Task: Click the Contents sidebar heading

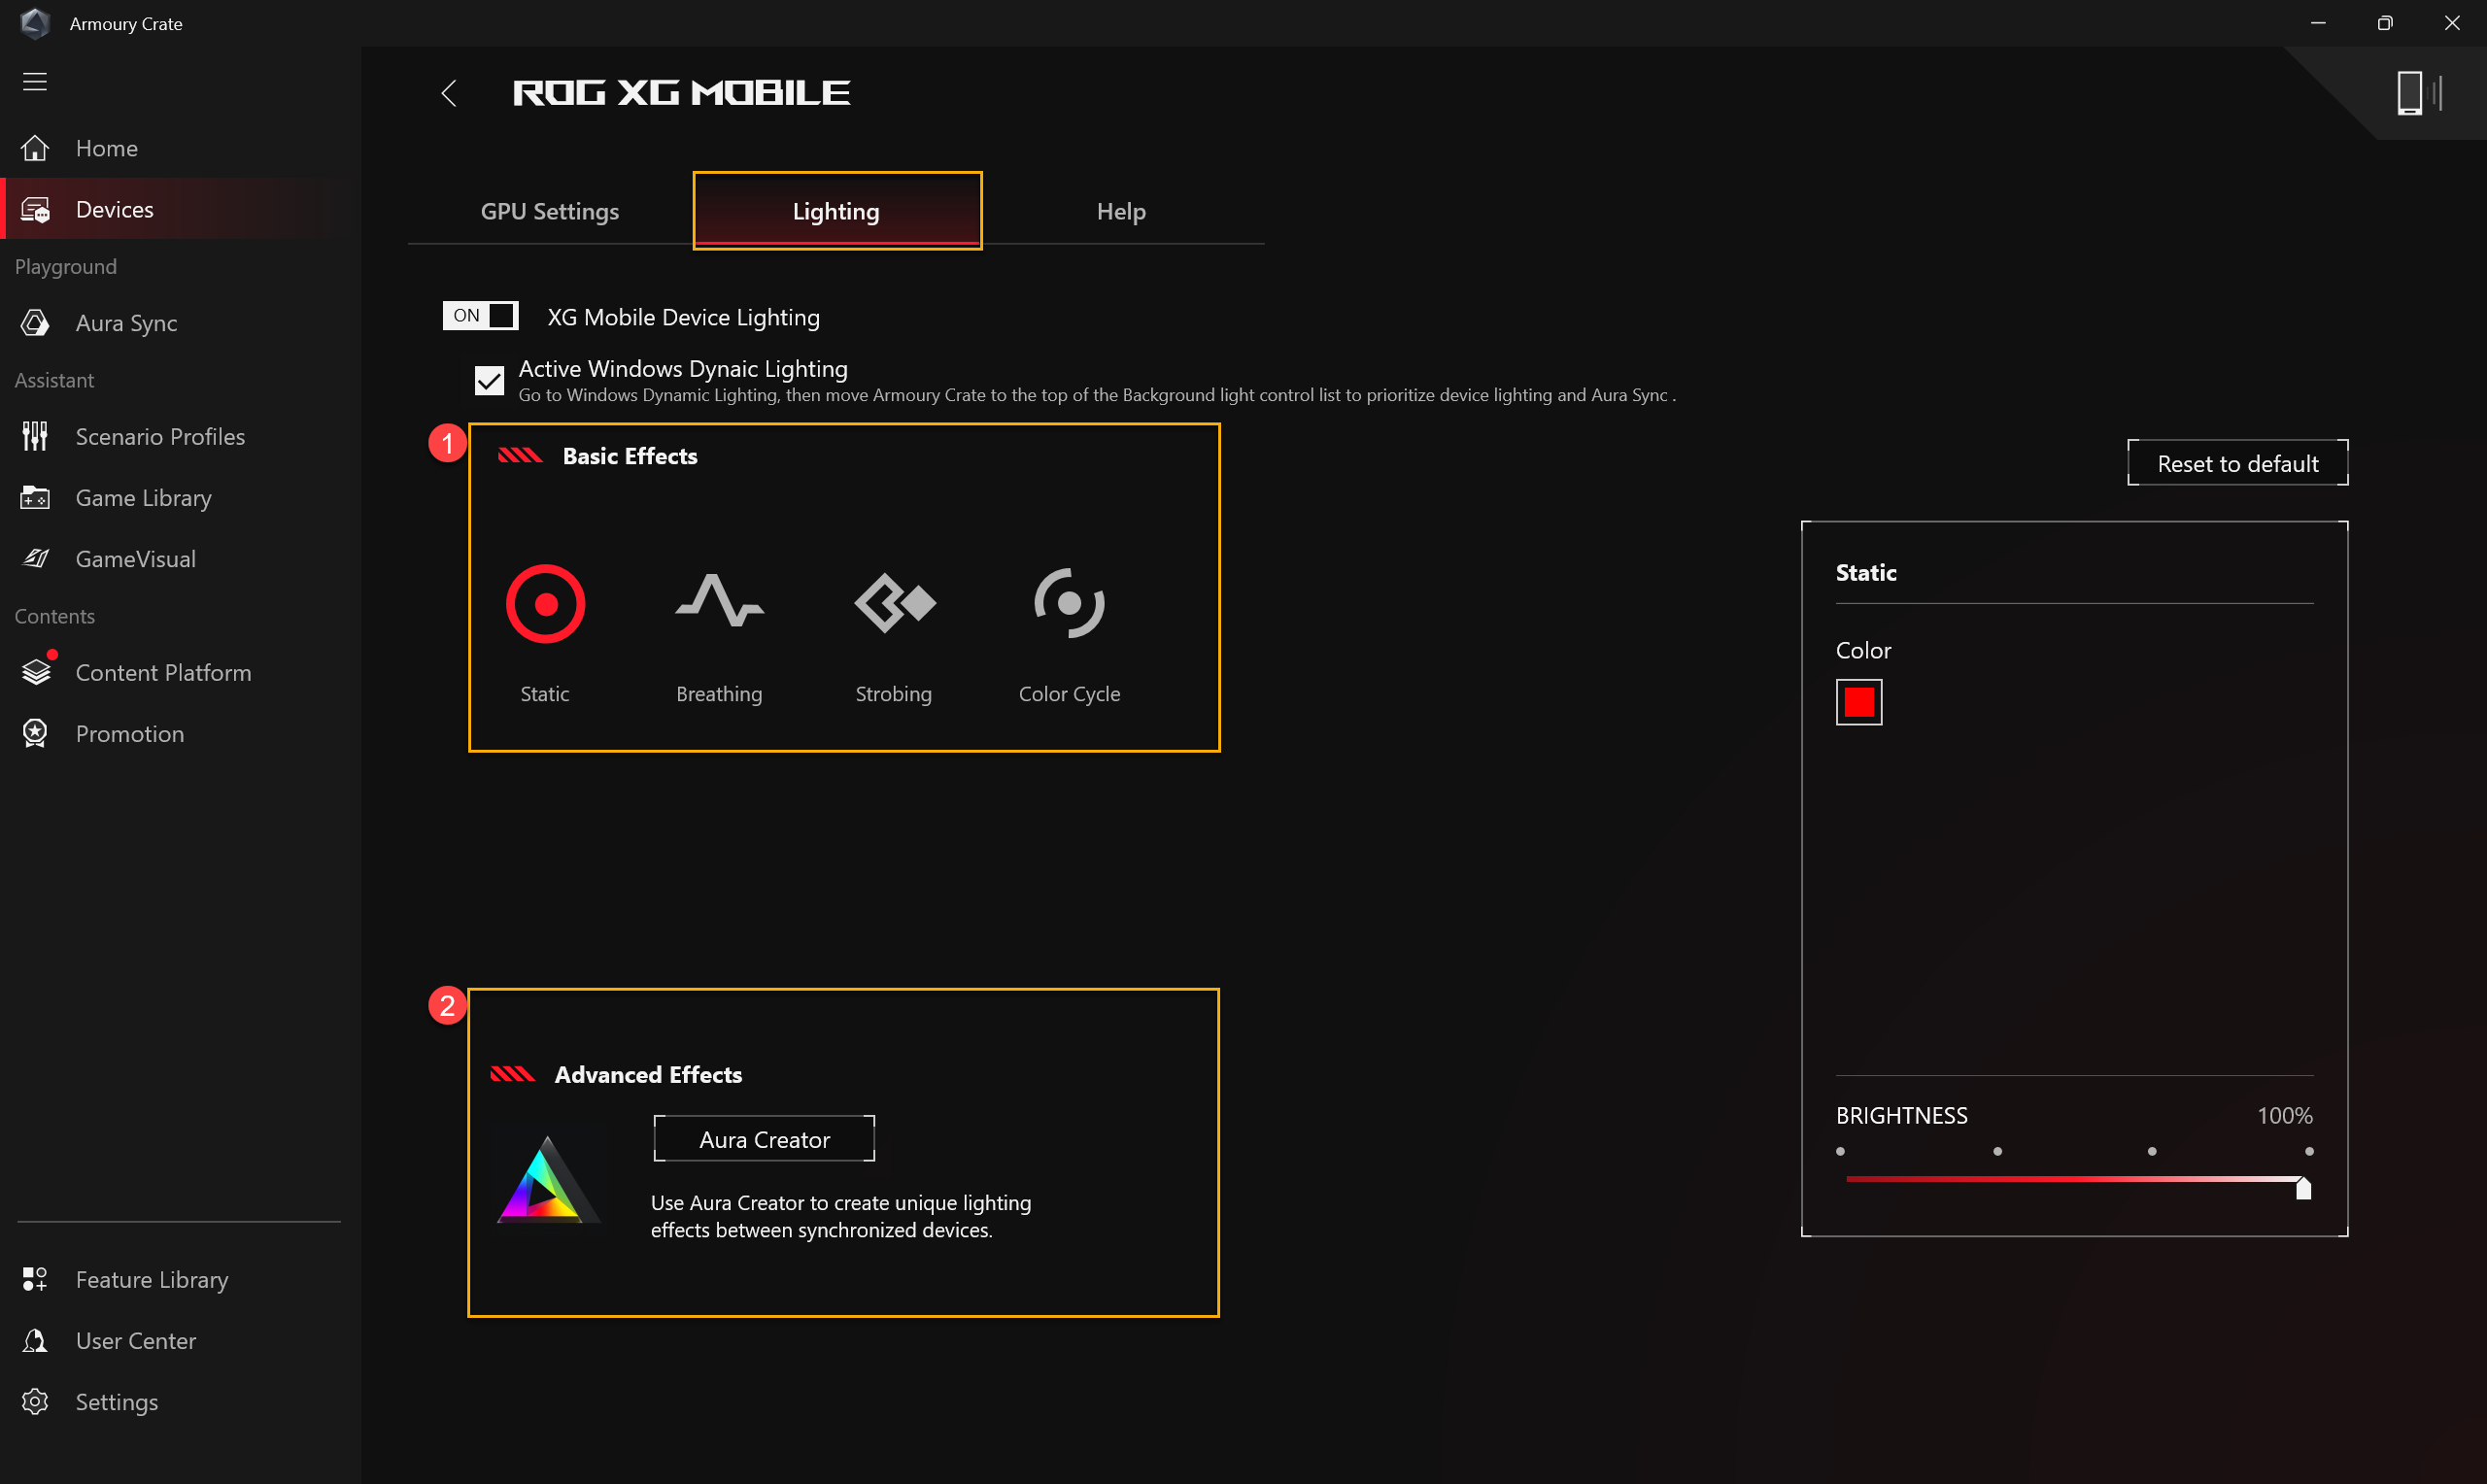Action: pos(55,616)
